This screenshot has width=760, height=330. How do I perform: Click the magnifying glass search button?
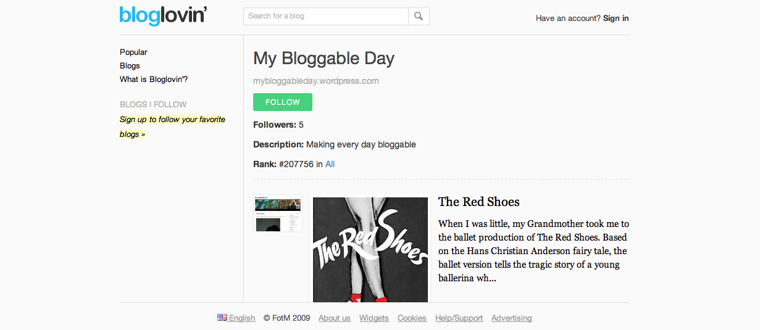[419, 16]
